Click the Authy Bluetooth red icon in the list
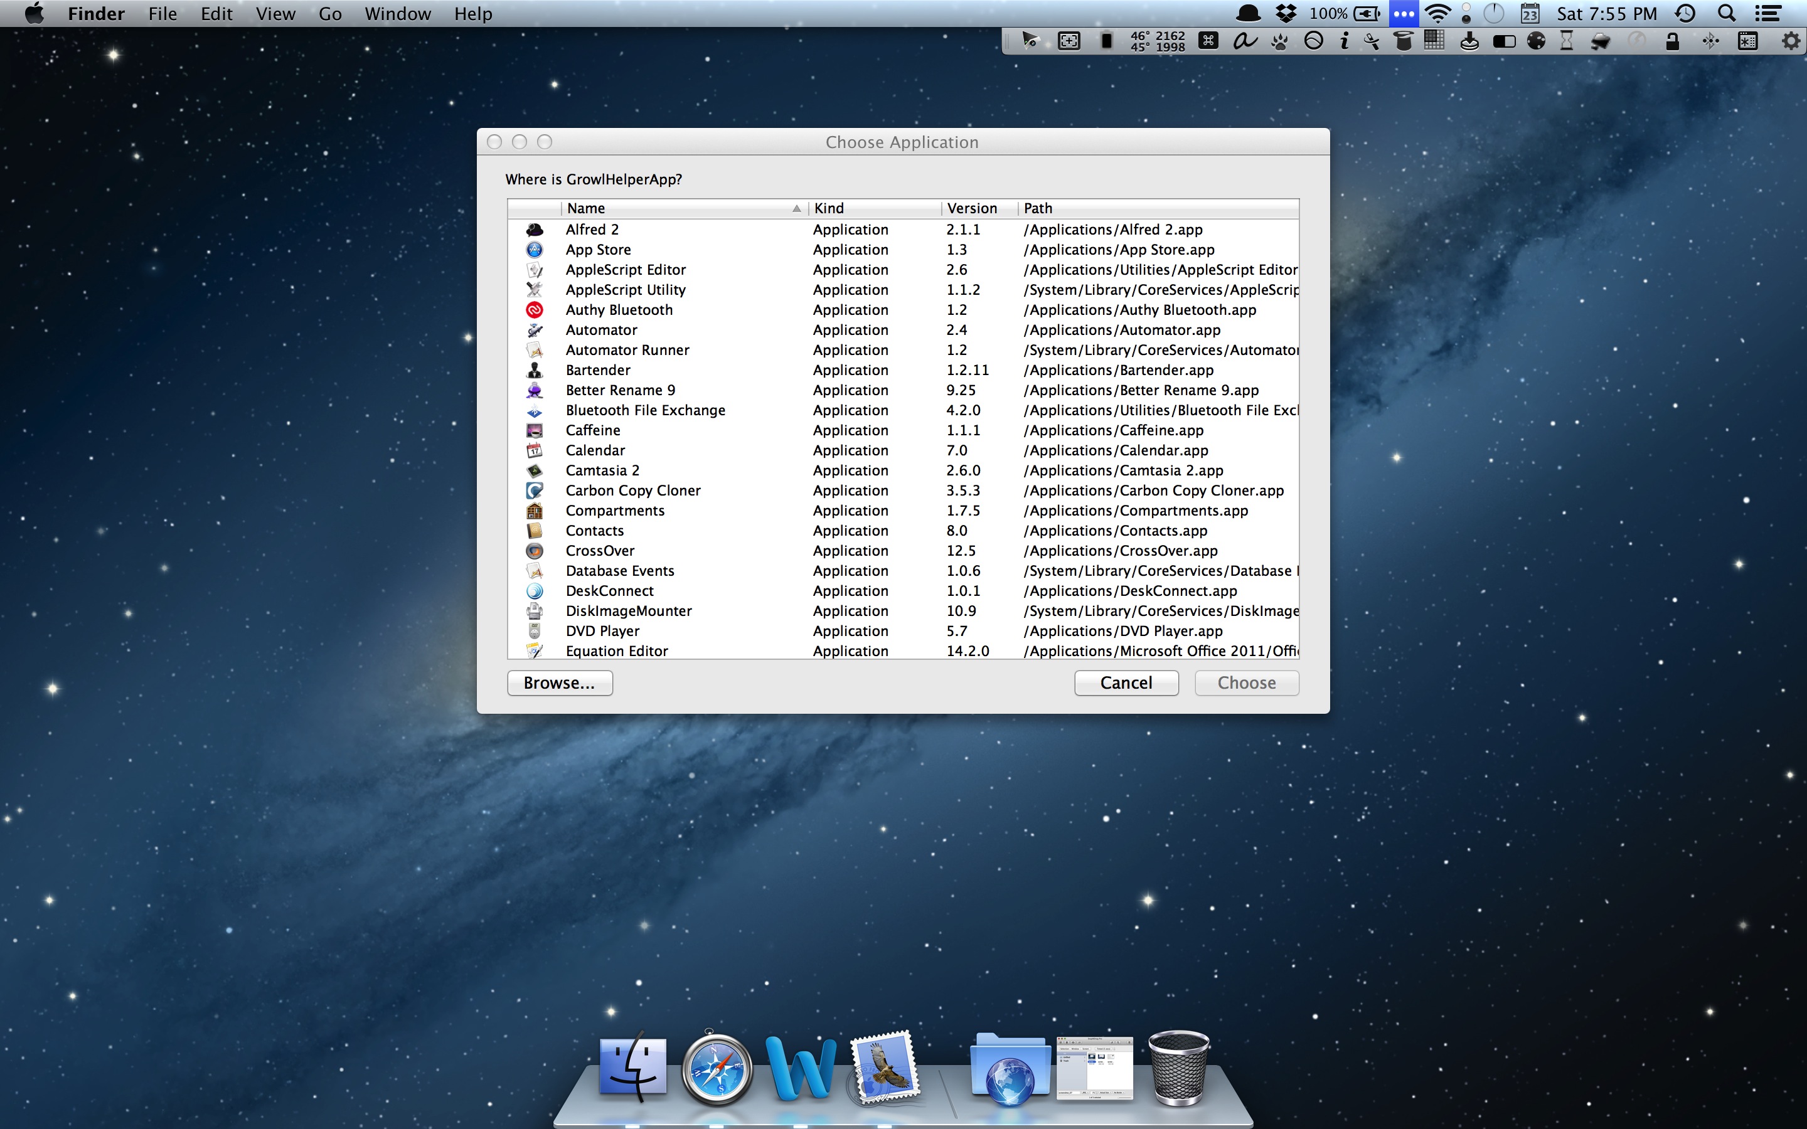 535,310
